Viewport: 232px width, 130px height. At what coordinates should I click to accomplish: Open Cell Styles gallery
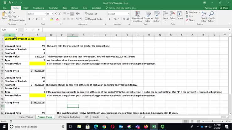coord(157,17)
